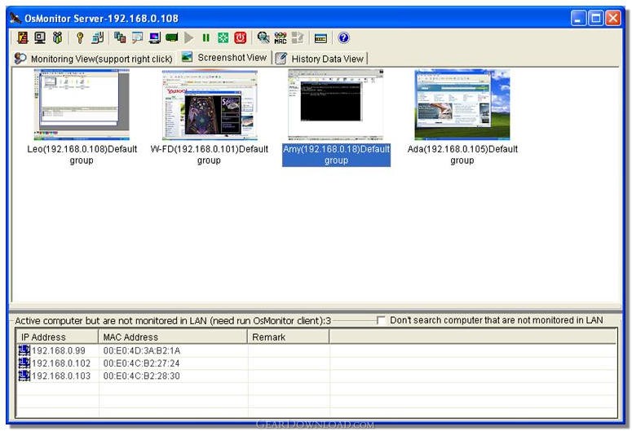Click the green pause button
This screenshot has width=632, height=431.
pos(206,37)
